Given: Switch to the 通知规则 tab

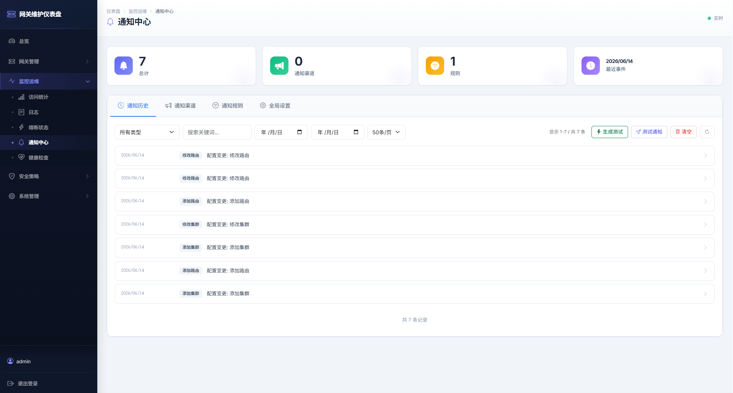Looking at the screenshot, I should pos(228,106).
